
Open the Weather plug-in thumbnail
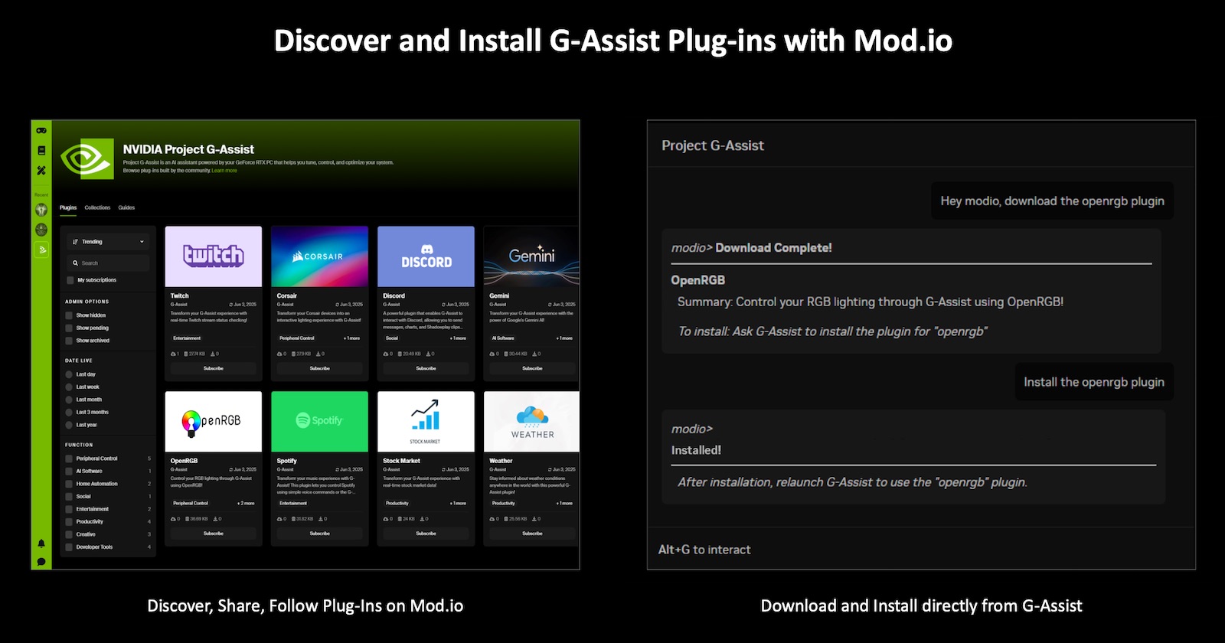pyautogui.click(x=531, y=422)
